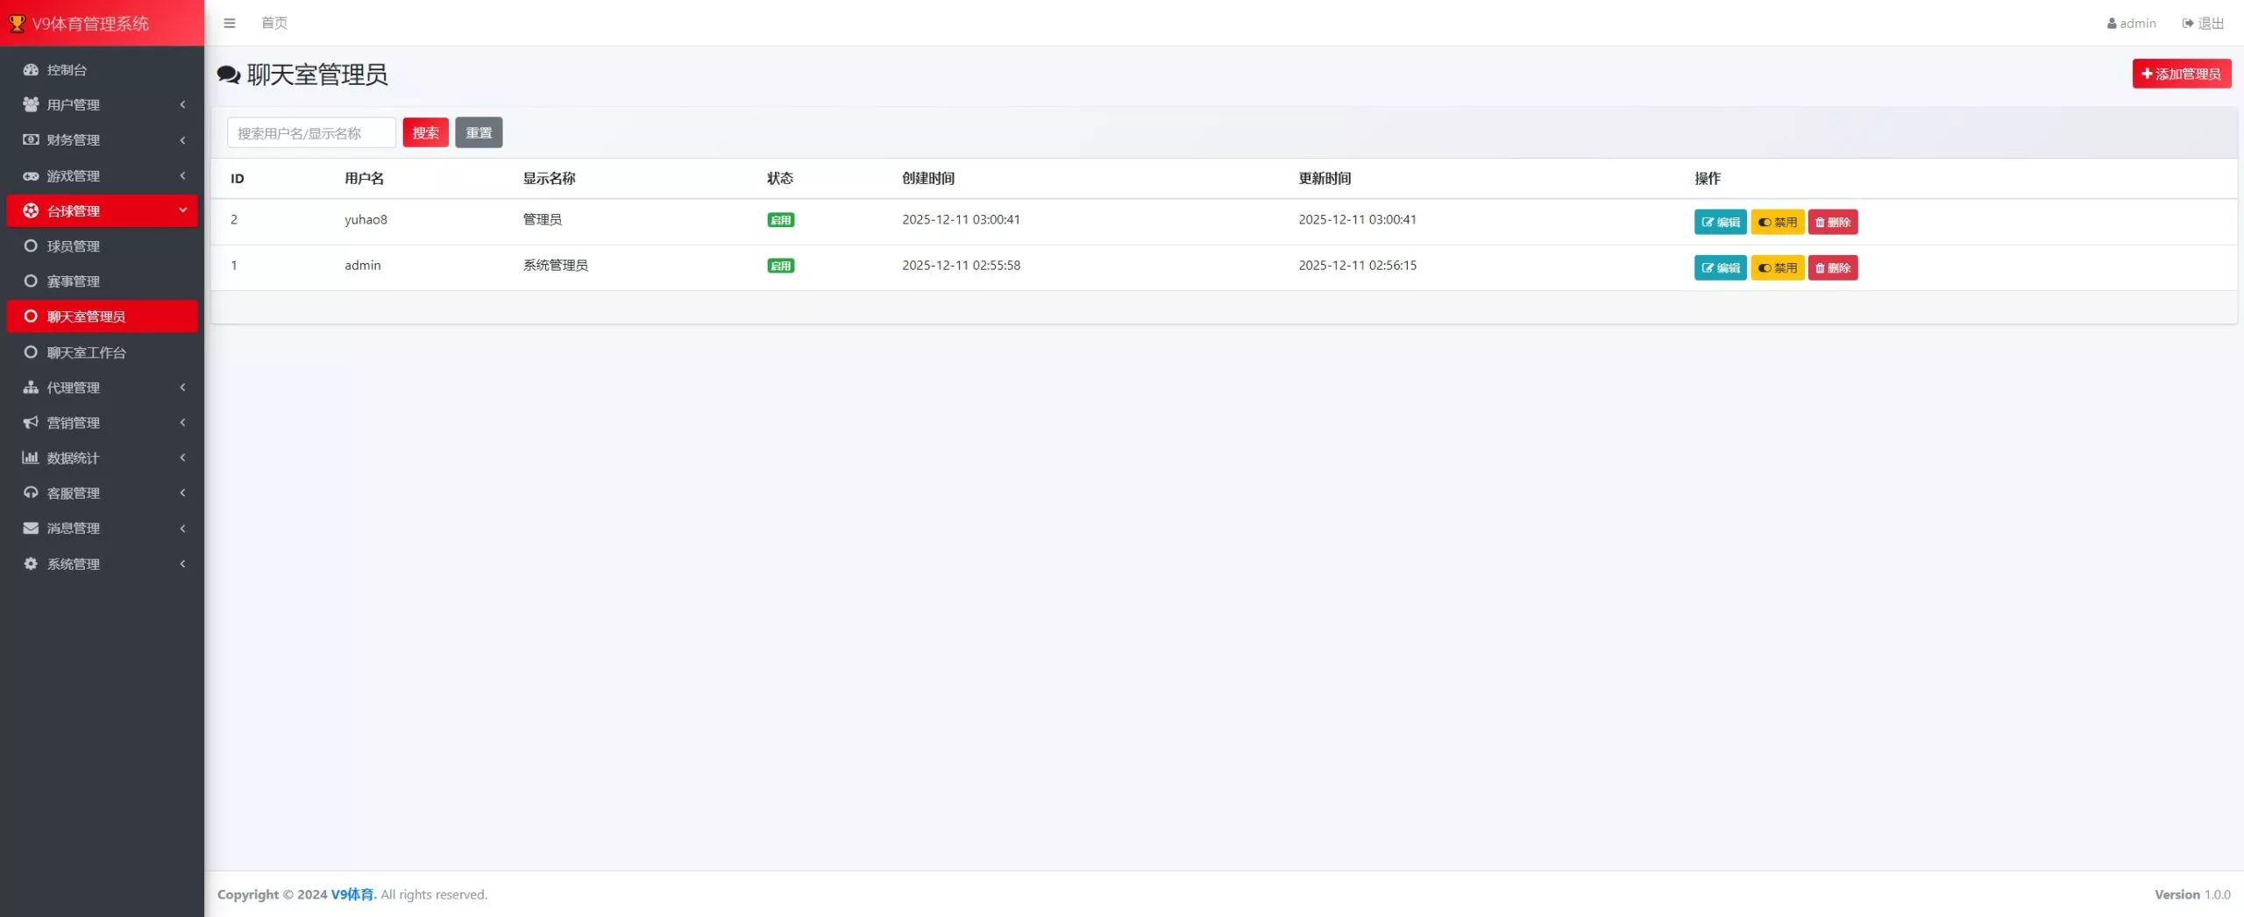This screenshot has height=917, width=2244.
Task: Toggle 禁用 for the admin row
Action: pyautogui.click(x=1777, y=267)
